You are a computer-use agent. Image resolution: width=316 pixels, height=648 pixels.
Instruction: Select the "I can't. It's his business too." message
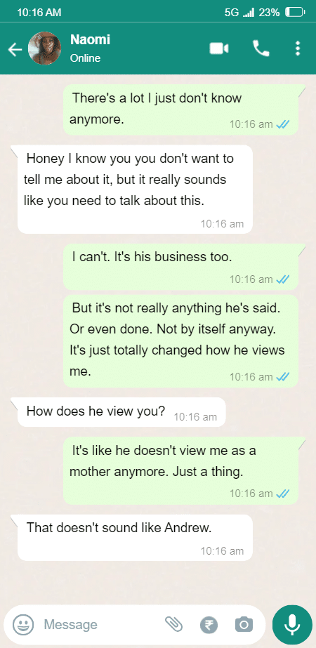pyautogui.click(x=180, y=267)
